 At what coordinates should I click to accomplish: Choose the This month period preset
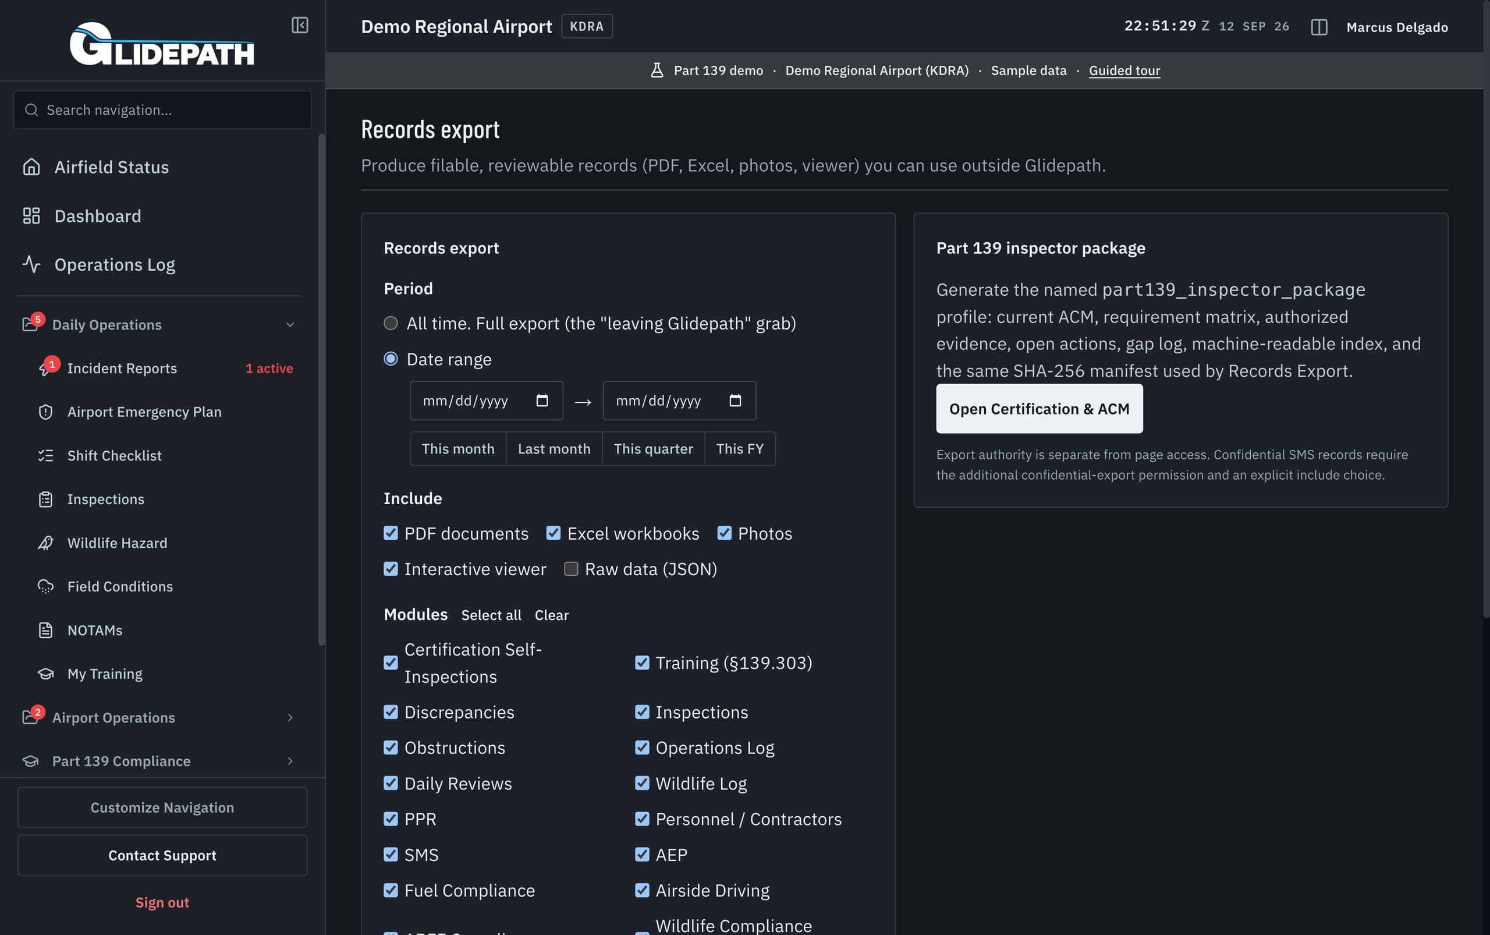[x=458, y=449]
